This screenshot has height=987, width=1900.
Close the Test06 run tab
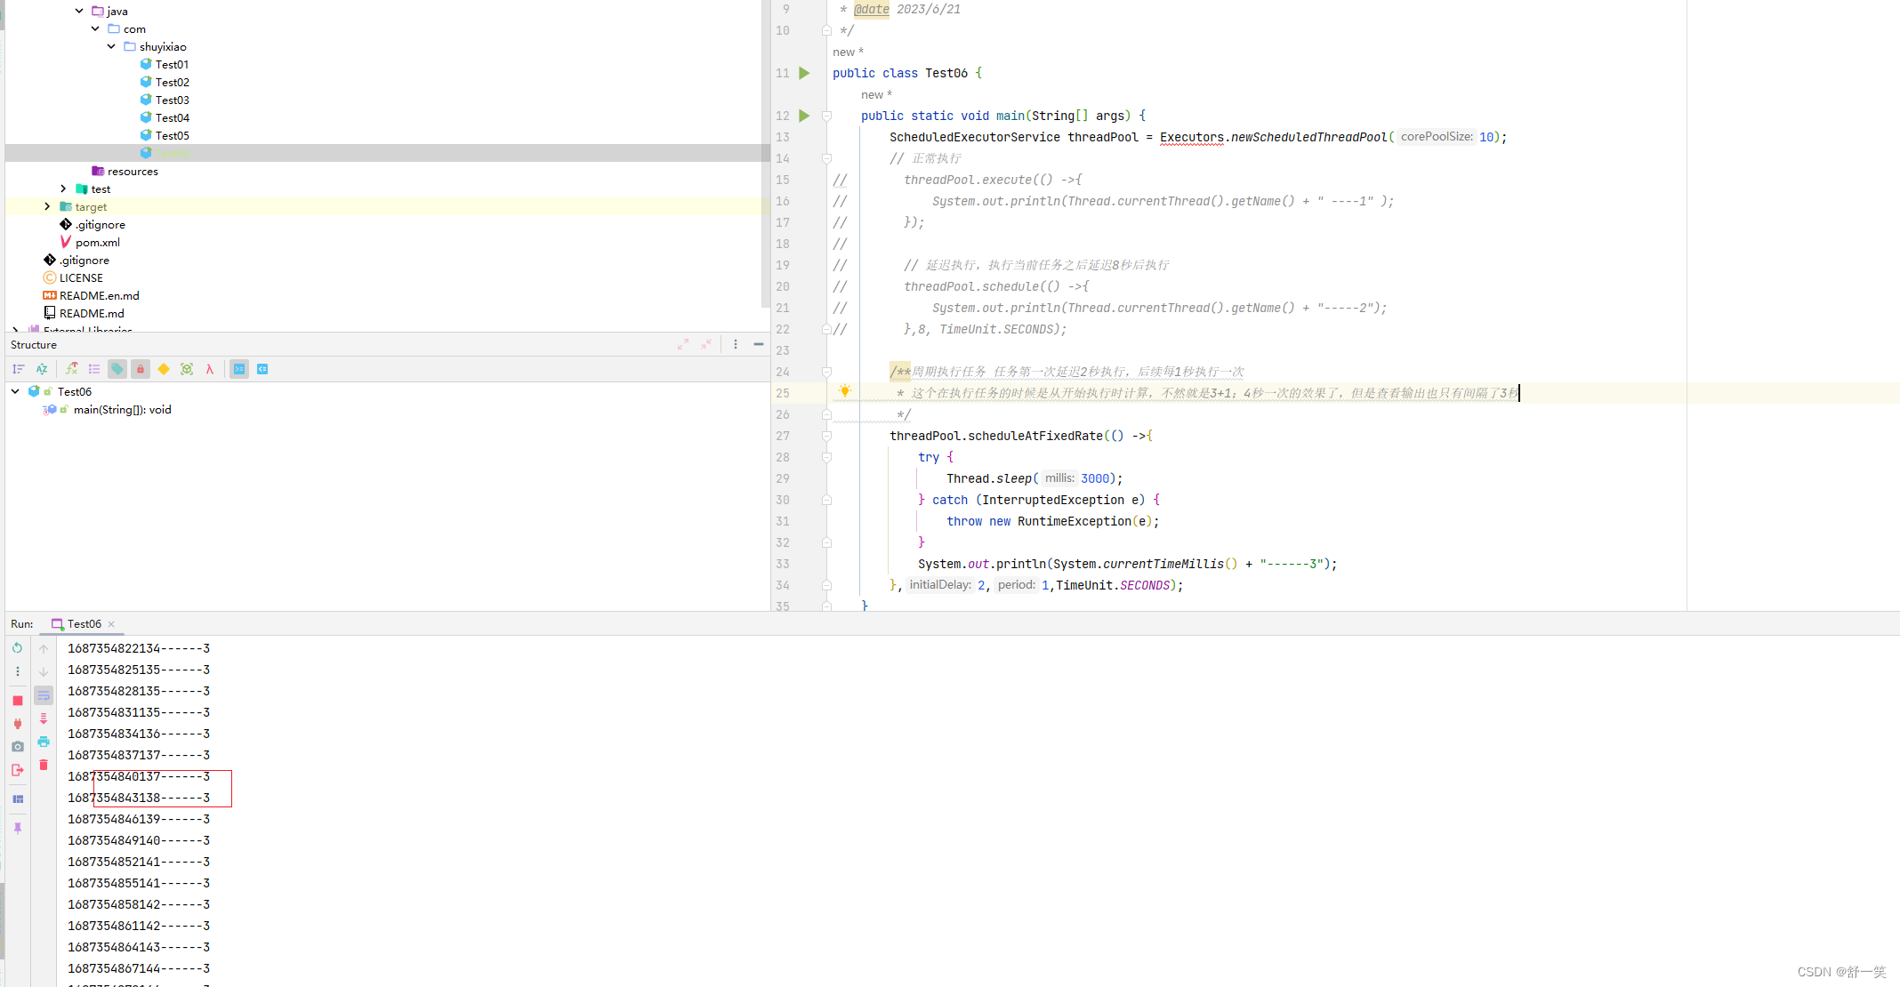pyautogui.click(x=111, y=624)
